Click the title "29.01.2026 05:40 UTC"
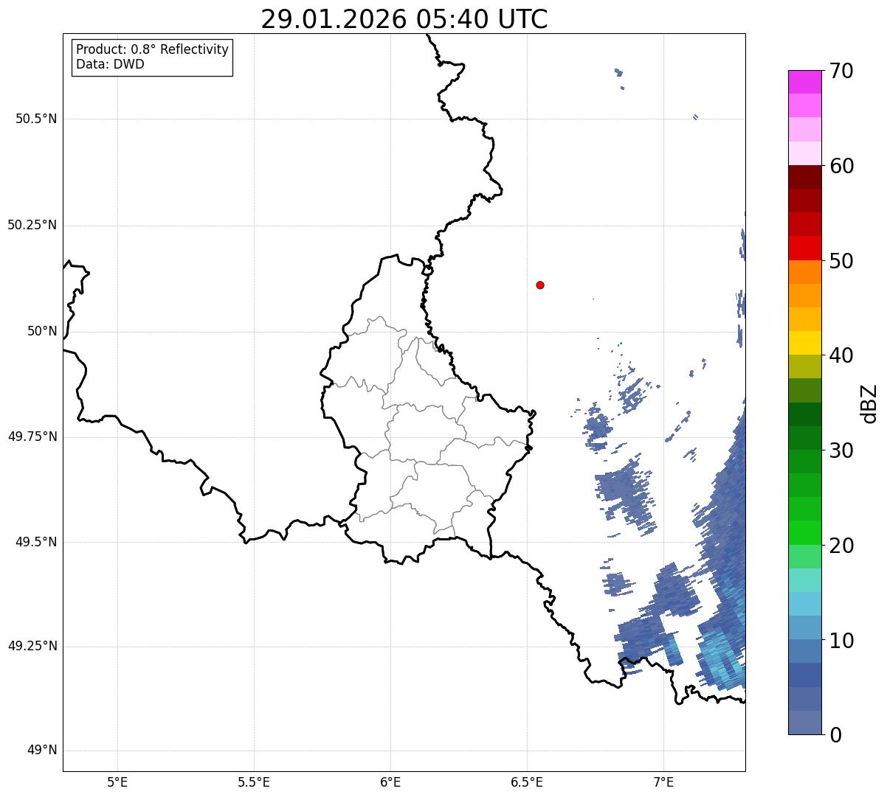The height and width of the screenshot is (797, 887). click(x=404, y=19)
